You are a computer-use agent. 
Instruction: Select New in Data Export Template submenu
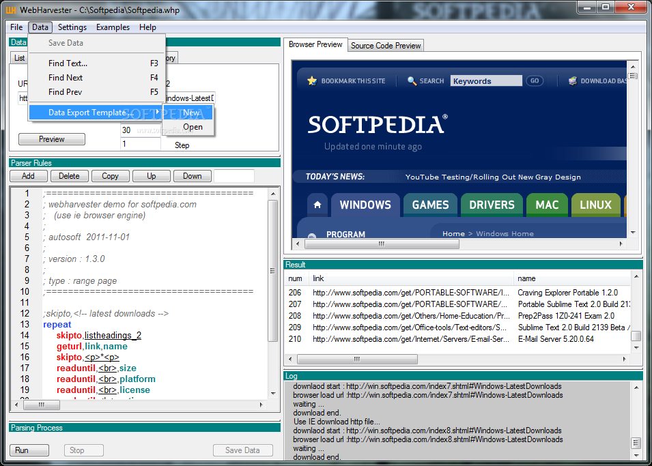188,113
